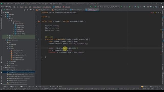
Task: Select SignUpActivity in project tree
Action: (20, 34)
